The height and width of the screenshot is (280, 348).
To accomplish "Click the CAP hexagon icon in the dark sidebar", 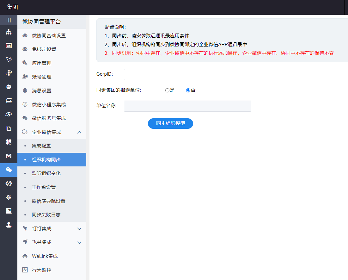I will click(x=9, y=87).
